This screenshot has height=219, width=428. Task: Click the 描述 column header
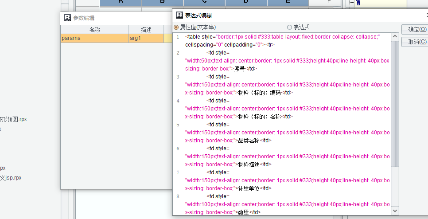146,30
